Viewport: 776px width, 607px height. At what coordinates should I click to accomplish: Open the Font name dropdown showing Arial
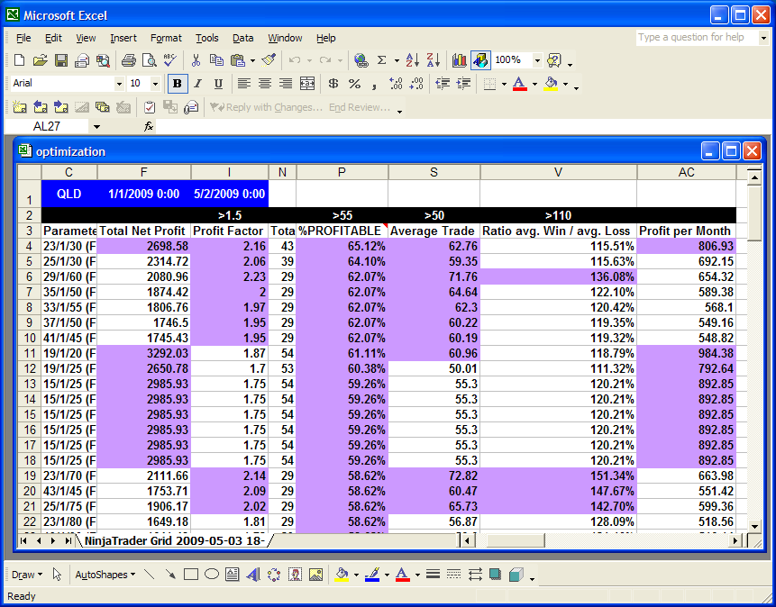point(119,84)
